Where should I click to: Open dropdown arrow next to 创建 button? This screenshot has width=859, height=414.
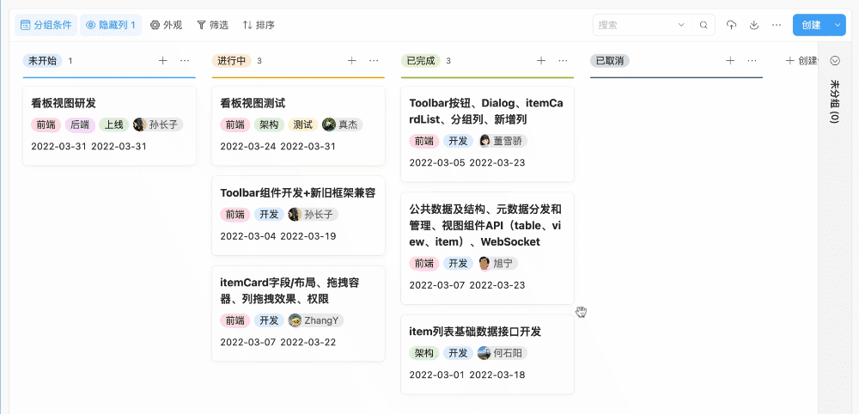[x=838, y=25]
